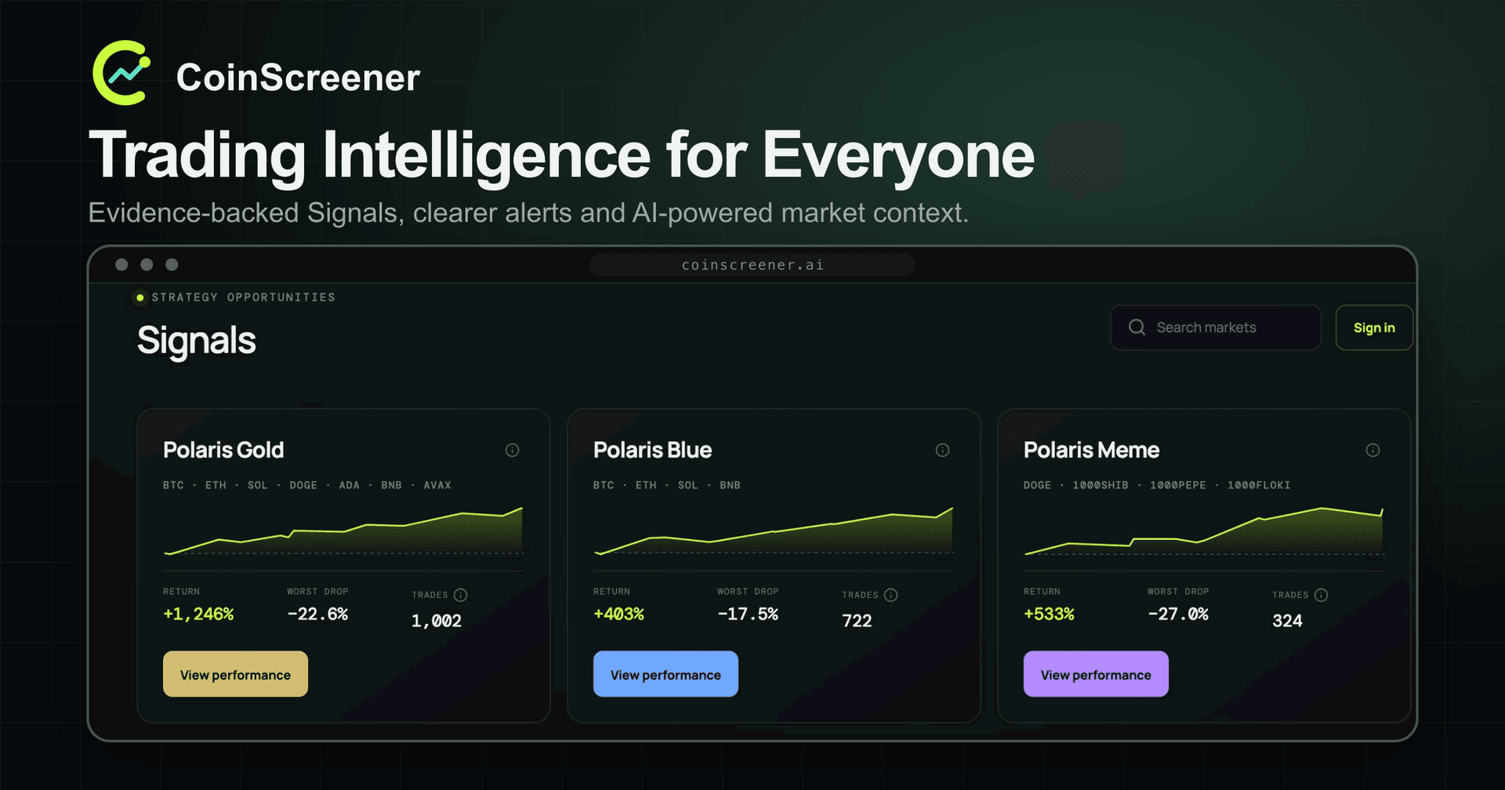
Task: Click the AVAX ticker in Polaris Gold
Action: [437, 485]
